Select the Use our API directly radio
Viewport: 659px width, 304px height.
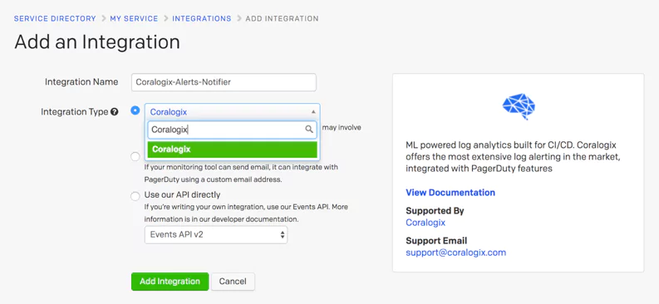tap(135, 196)
